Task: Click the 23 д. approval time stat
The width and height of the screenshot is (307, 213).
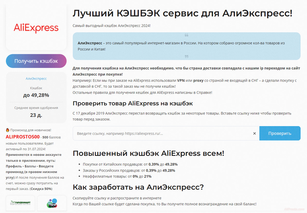Action: coord(36,115)
